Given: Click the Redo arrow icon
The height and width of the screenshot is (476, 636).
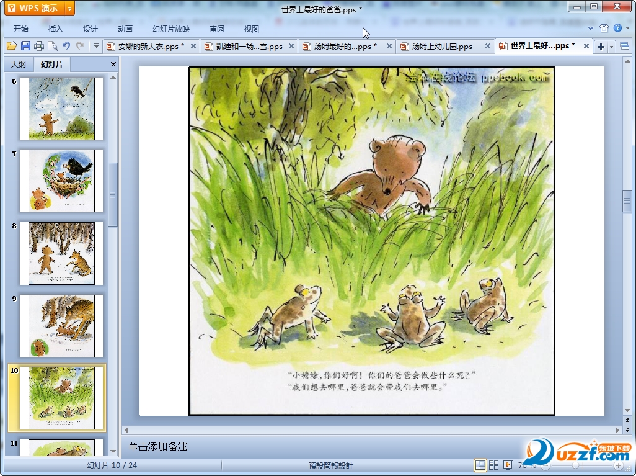Looking at the screenshot, I should [81, 46].
